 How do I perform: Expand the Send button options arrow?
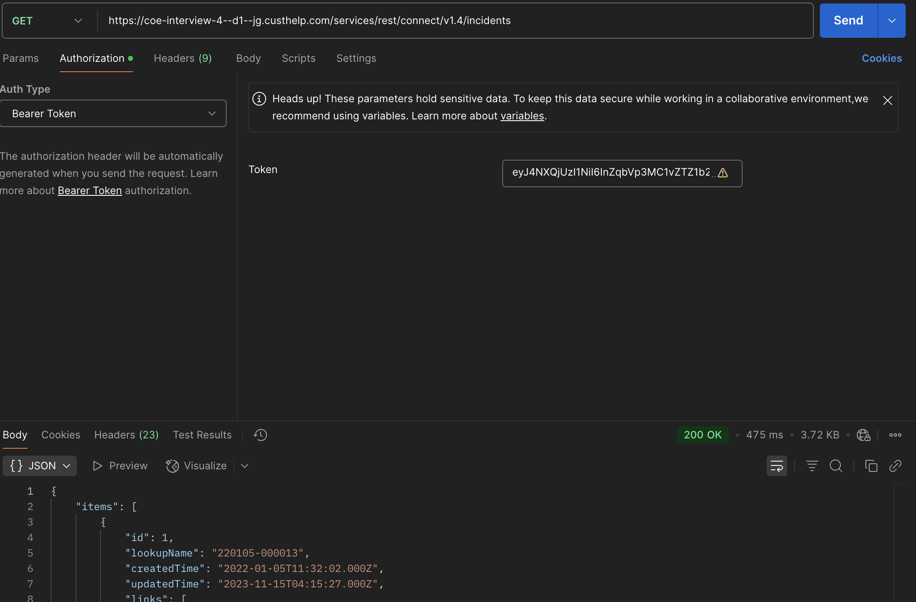[x=892, y=20]
